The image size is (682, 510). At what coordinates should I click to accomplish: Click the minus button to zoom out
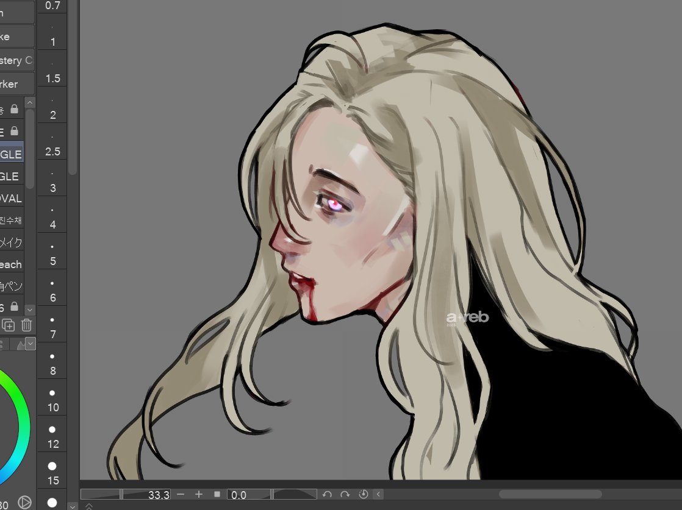click(181, 494)
